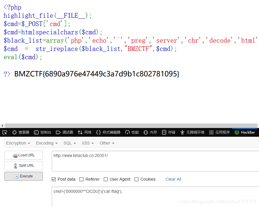This screenshot has width=259, height=207.
Task: Click the horizontal scrollbar left arrow
Action: point(2,126)
